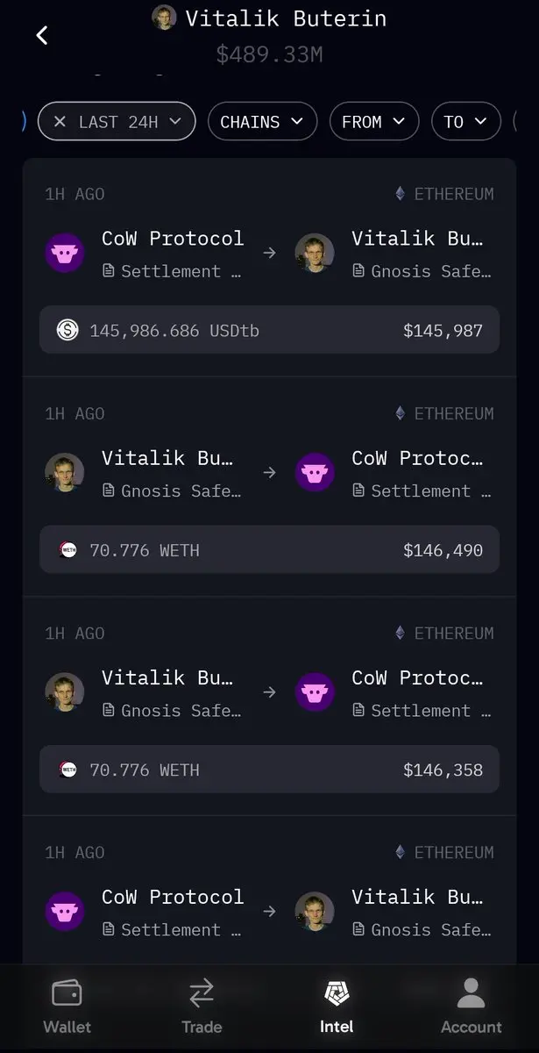539x1053 pixels.
Task: Open the TO filter dropdown
Action: [465, 122]
